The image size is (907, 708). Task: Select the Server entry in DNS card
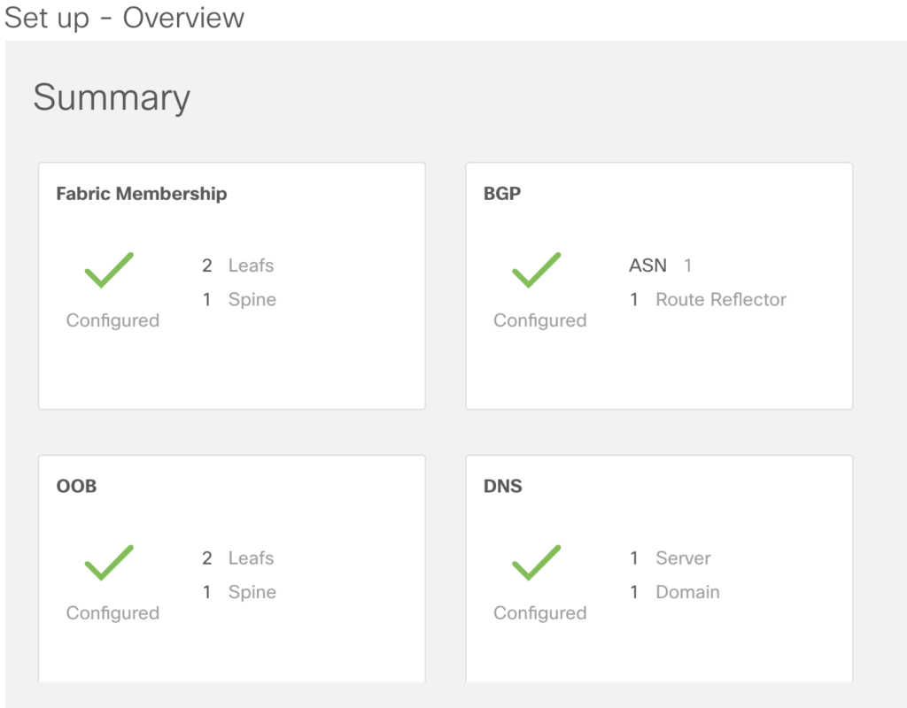click(x=683, y=558)
